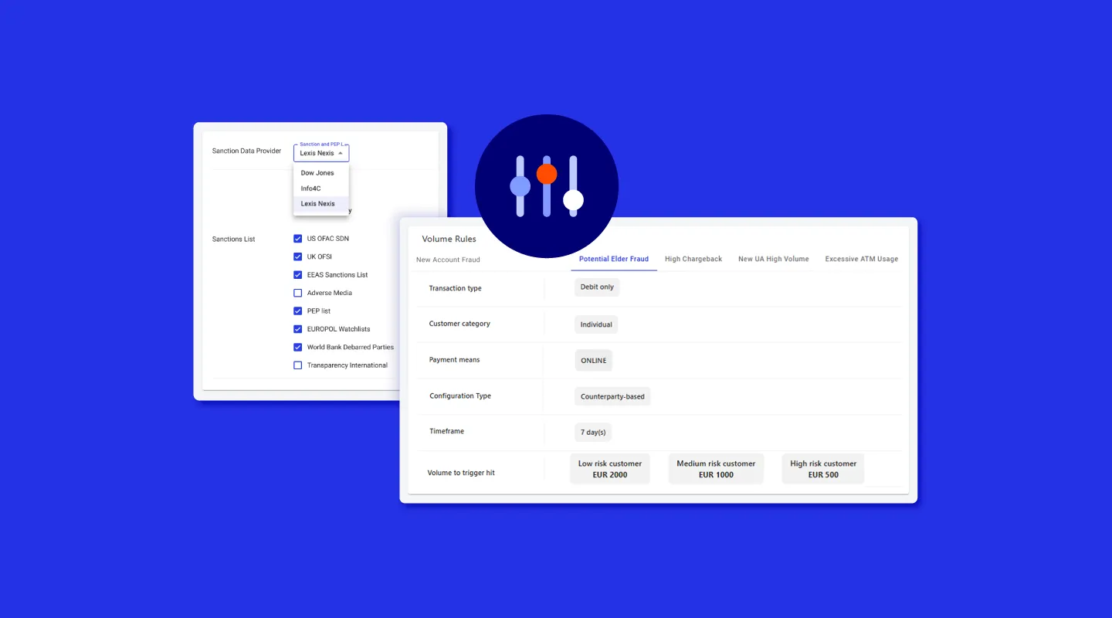The height and width of the screenshot is (618, 1112).
Task: Click the white slider knob icon
Action: (x=573, y=200)
